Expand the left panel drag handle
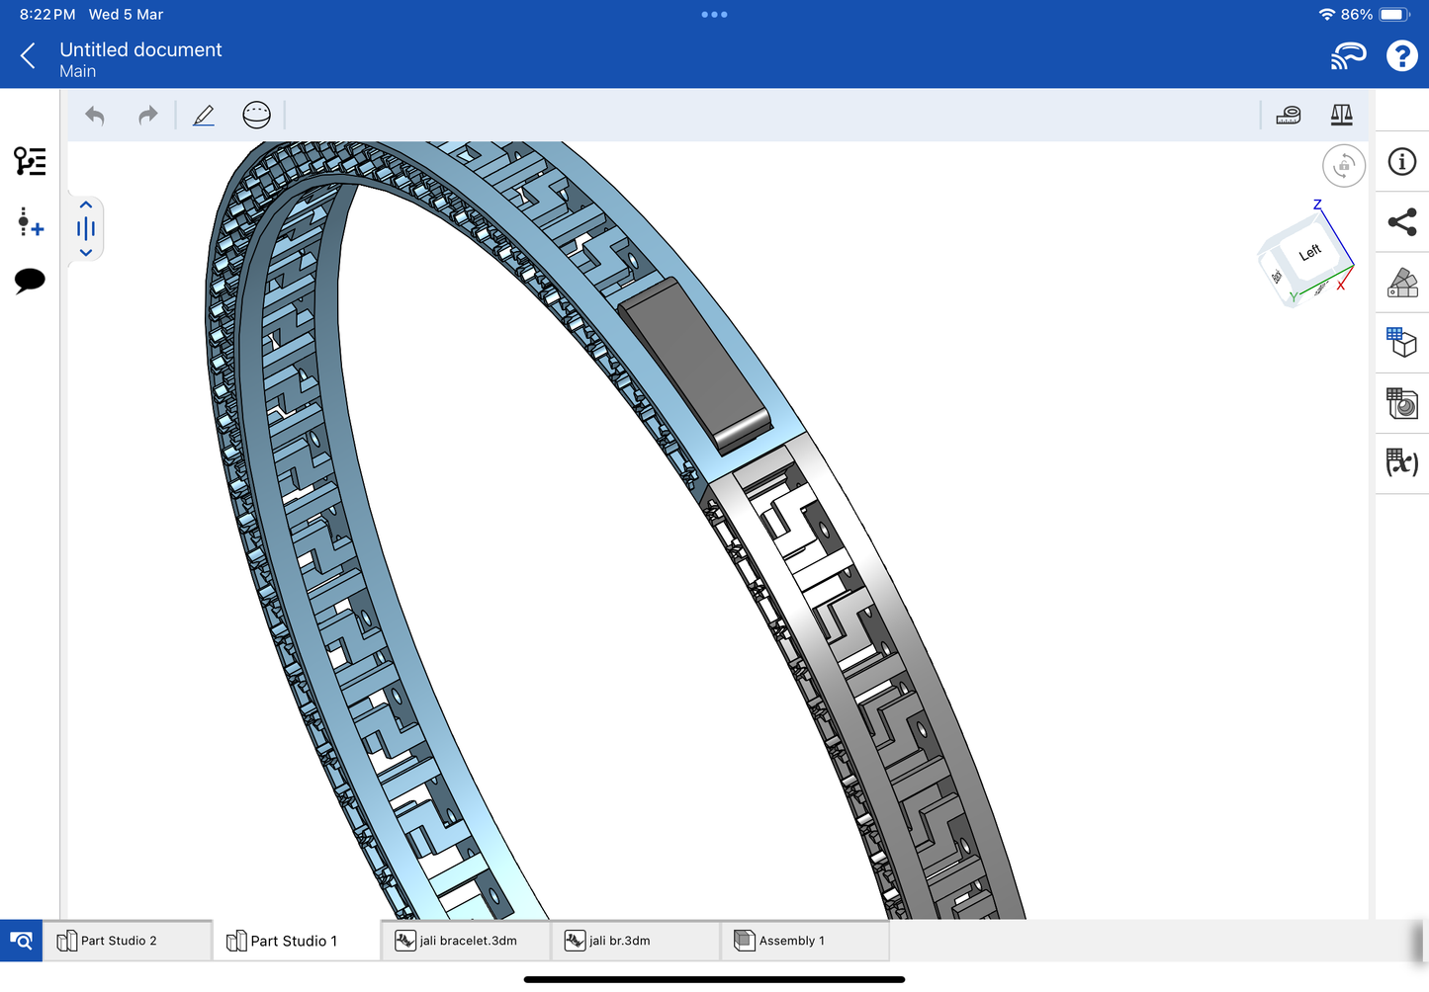 tap(86, 229)
